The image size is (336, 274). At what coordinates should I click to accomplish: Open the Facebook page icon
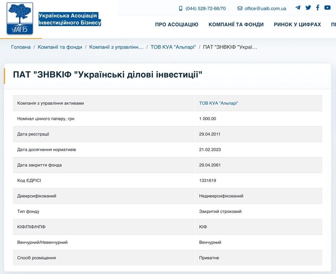(318, 8)
